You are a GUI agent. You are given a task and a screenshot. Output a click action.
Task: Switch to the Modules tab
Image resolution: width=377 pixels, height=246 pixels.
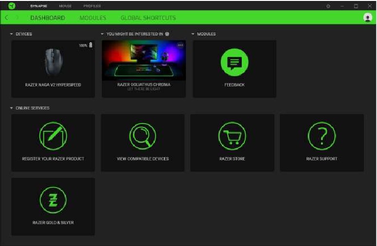click(92, 18)
